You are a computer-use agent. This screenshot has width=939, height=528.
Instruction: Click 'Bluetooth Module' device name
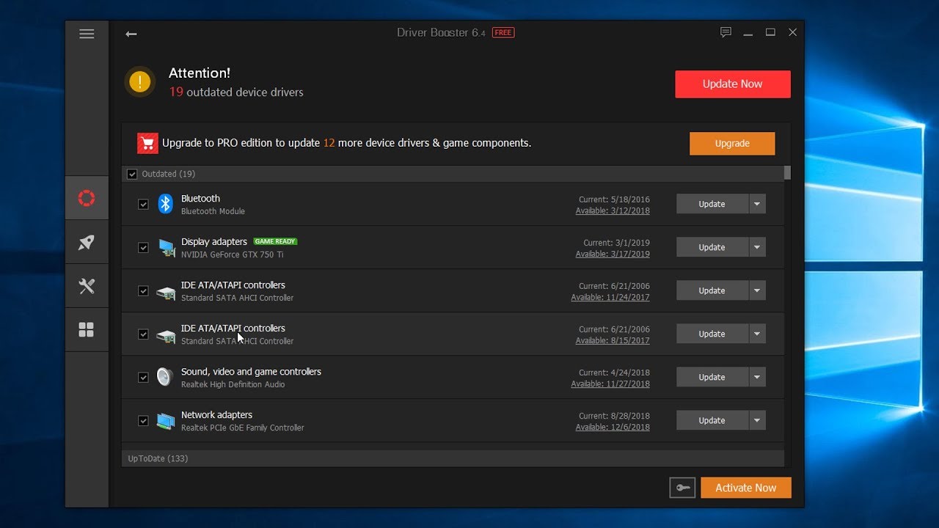[x=213, y=211]
